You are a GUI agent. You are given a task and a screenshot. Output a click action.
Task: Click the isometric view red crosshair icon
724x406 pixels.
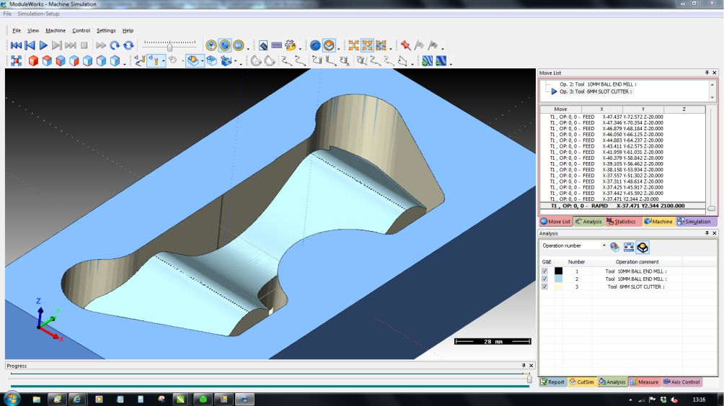point(16,61)
